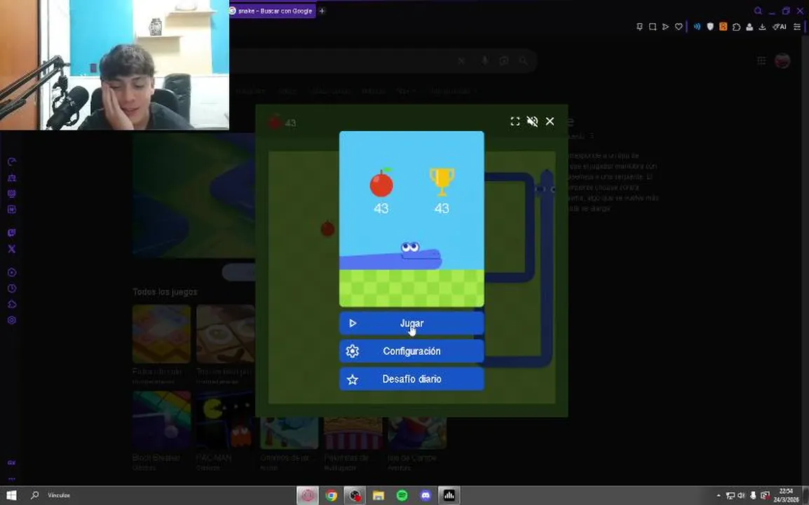Open the Twitch icon in the sidebar
The image size is (809, 505).
click(x=12, y=233)
